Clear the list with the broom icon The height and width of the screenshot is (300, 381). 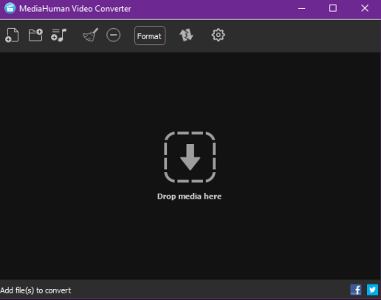90,35
